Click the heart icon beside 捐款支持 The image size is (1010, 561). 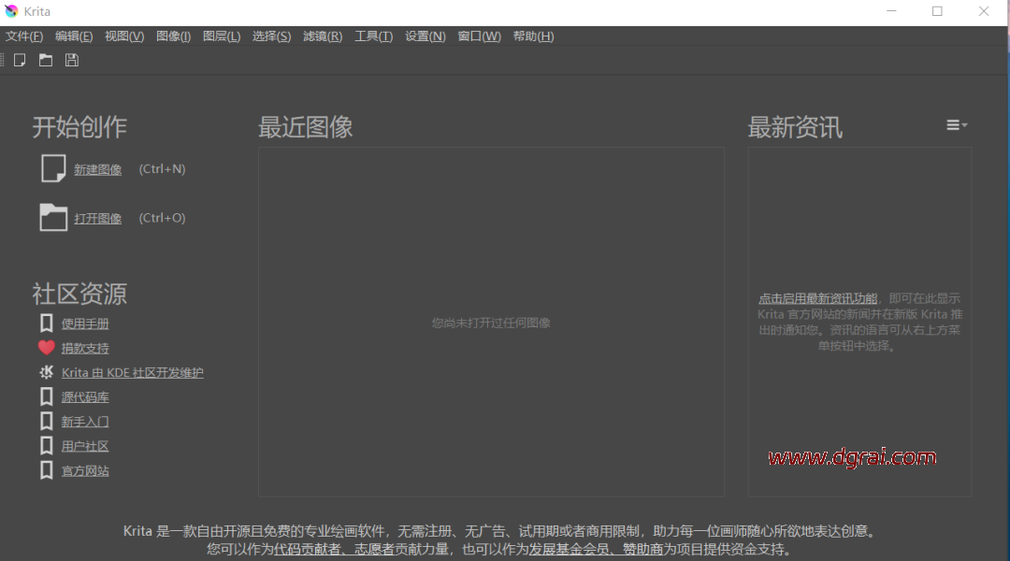(x=46, y=348)
